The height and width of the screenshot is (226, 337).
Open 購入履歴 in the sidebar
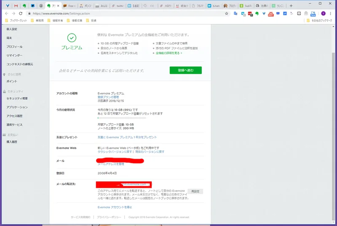click(x=12, y=142)
